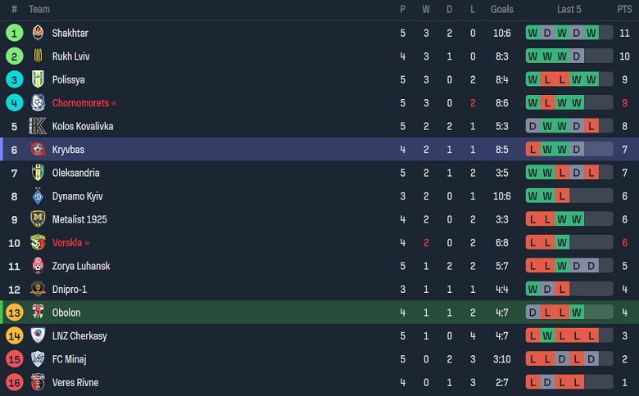
Task: Click the Shakhtar club crest icon
Action: coord(38,34)
